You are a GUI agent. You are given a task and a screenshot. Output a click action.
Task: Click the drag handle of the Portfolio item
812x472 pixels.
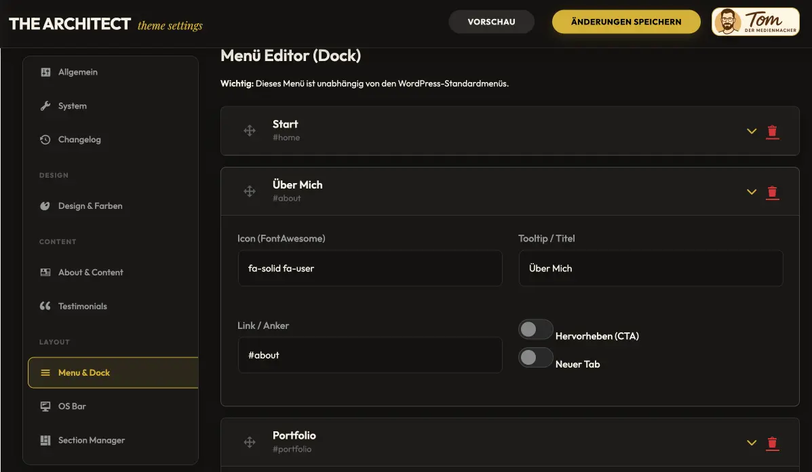tap(250, 441)
